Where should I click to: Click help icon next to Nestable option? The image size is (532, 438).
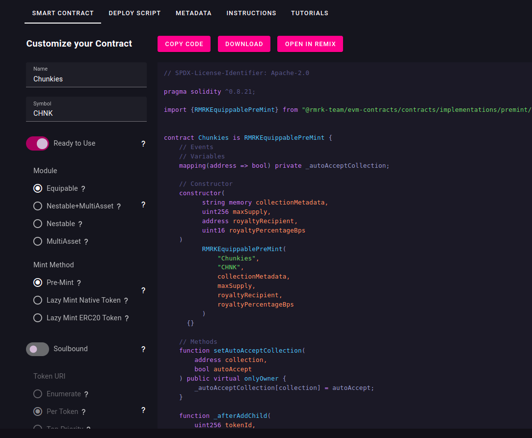click(x=80, y=224)
